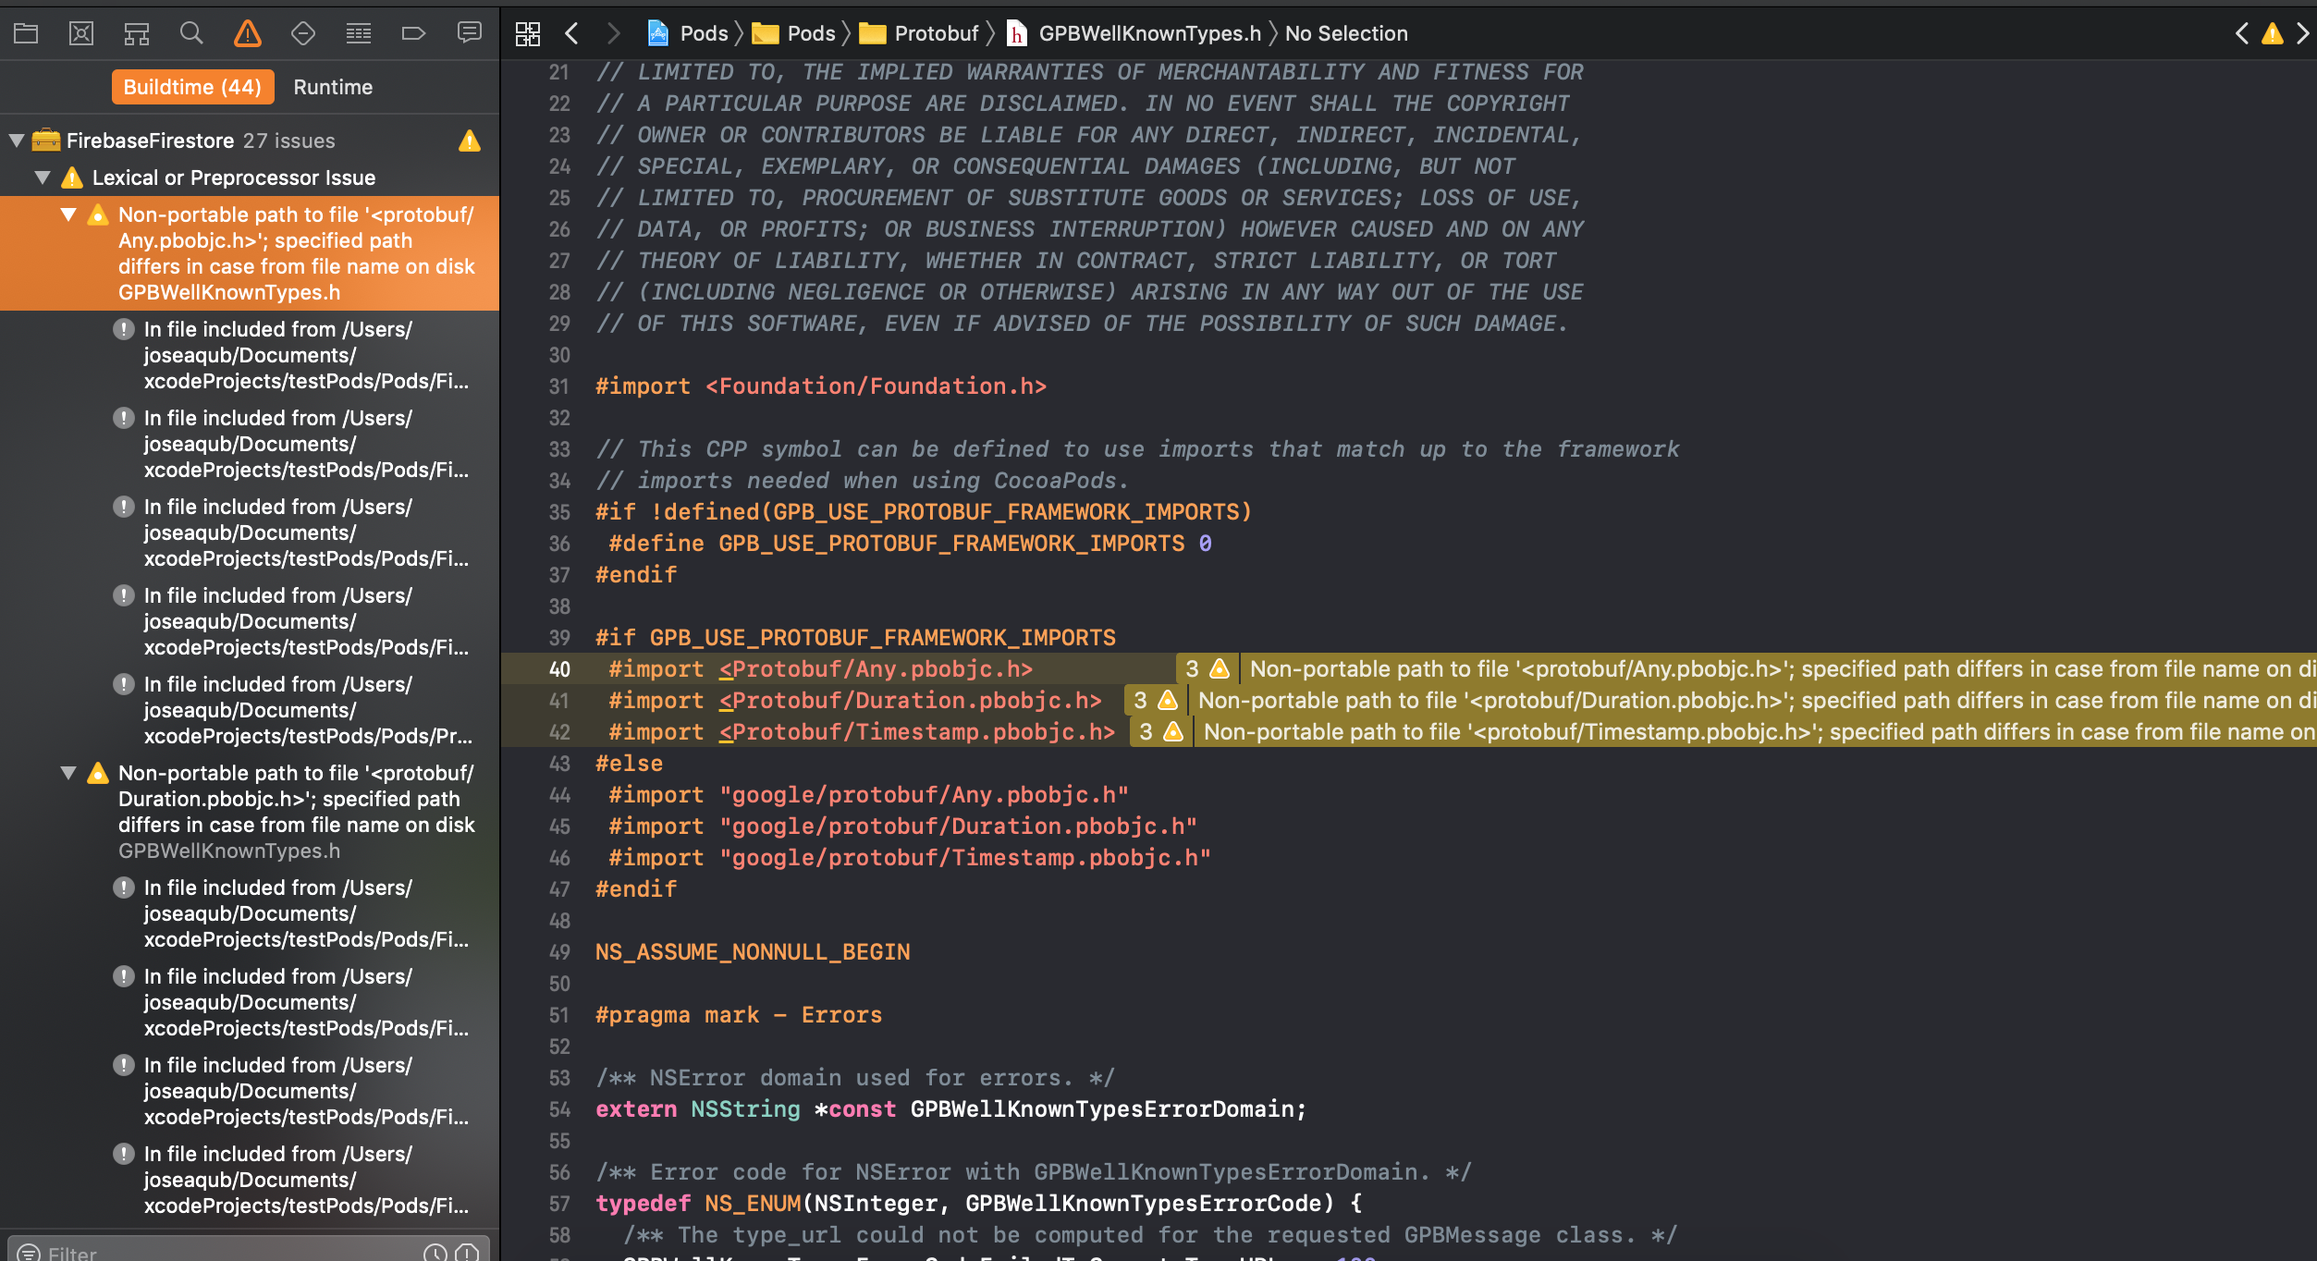Collapse the Lexical or Preprocessor Issue group
The height and width of the screenshot is (1261, 2317).
click(42, 178)
